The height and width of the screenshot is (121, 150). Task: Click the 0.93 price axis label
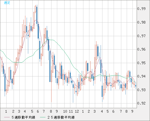pos(141,90)
